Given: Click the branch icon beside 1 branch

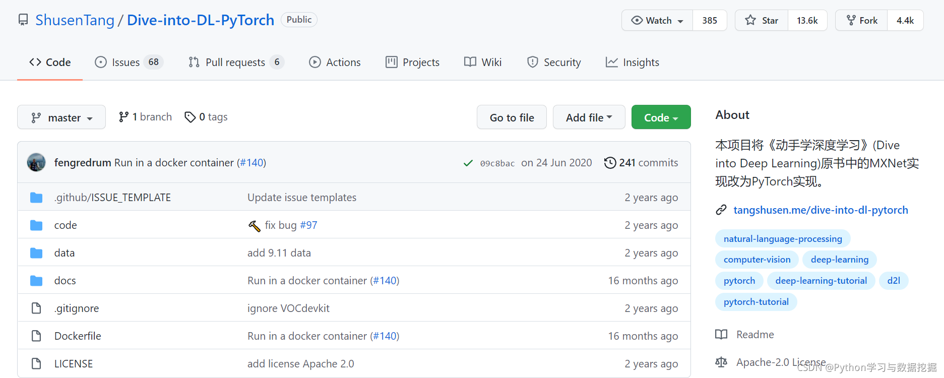Looking at the screenshot, I should tap(123, 117).
